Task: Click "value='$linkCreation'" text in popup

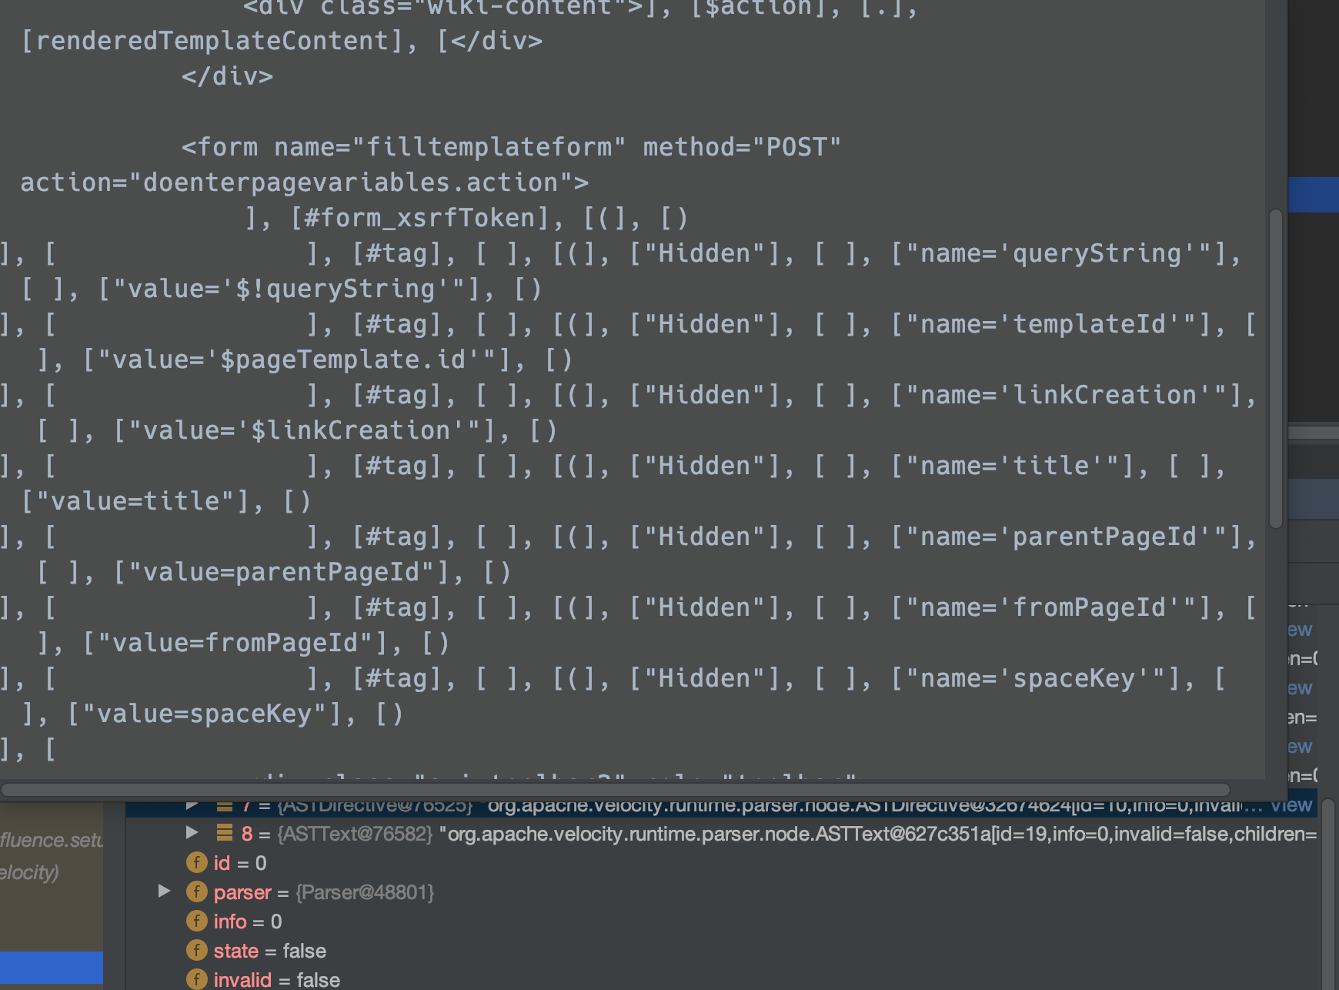Action: point(305,430)
